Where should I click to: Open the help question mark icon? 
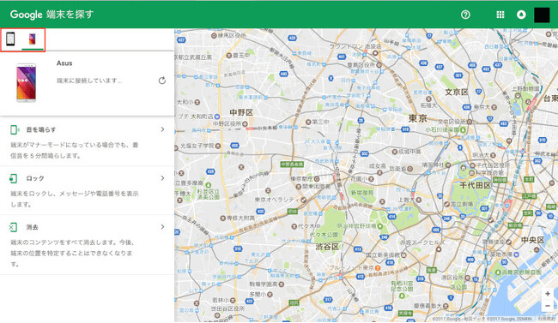pos(465,15)
